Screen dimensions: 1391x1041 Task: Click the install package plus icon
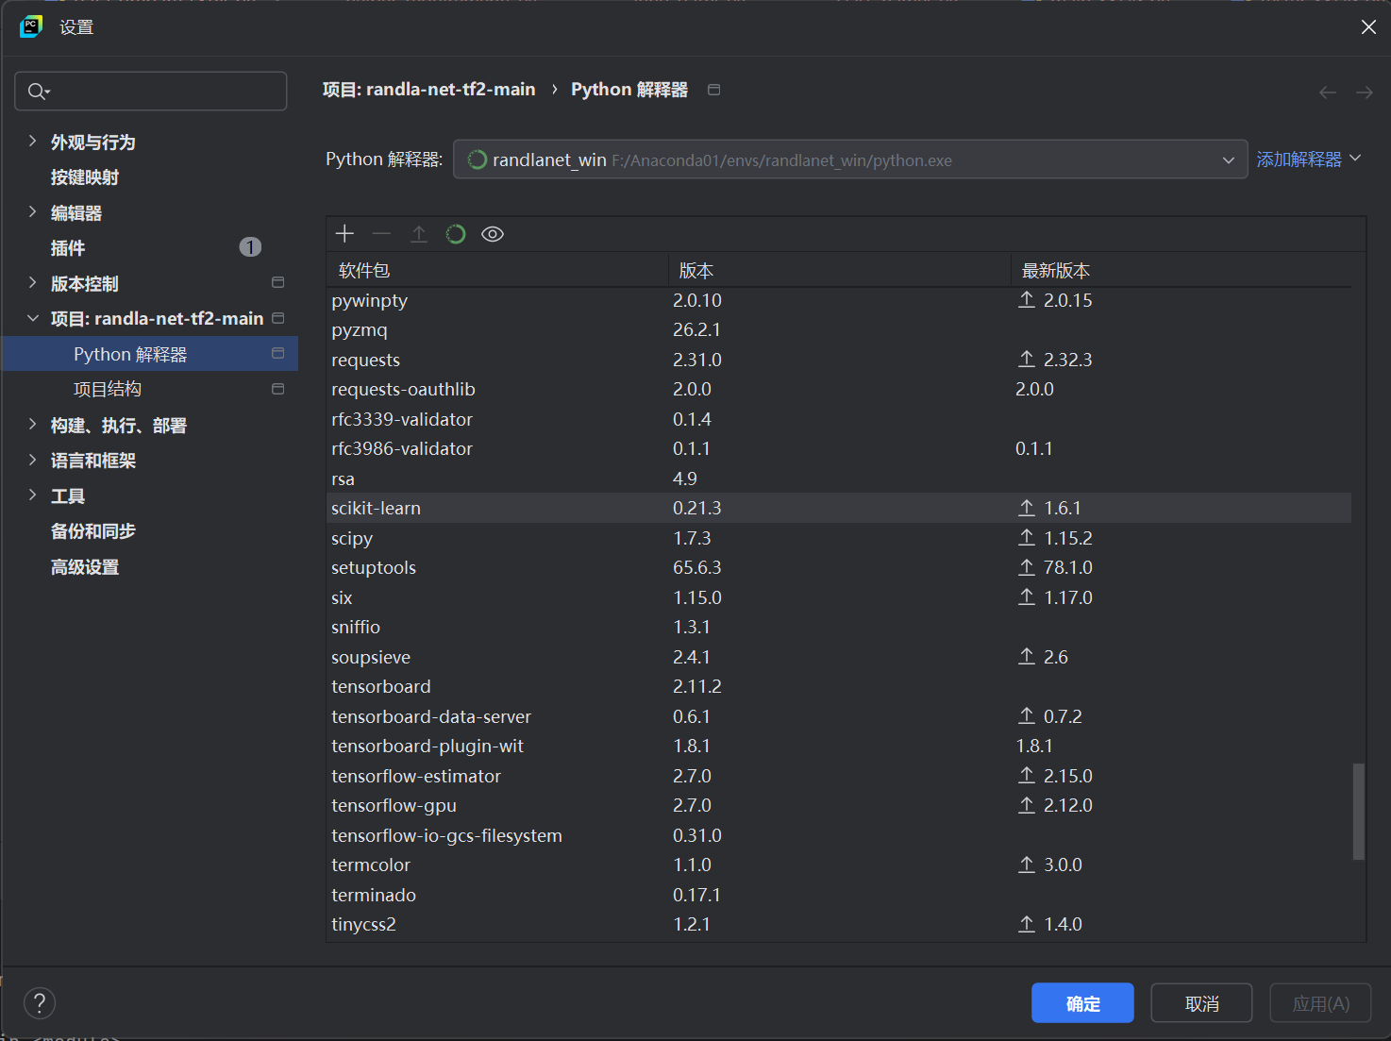(x=344, y=234)
